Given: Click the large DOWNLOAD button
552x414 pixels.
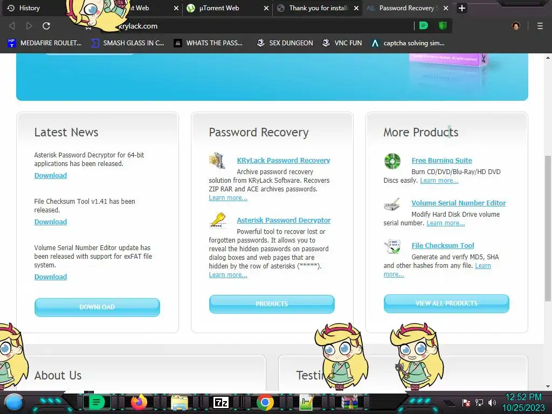Looking at the screenshot, I should pyautogui.click(x=97, y=307).
